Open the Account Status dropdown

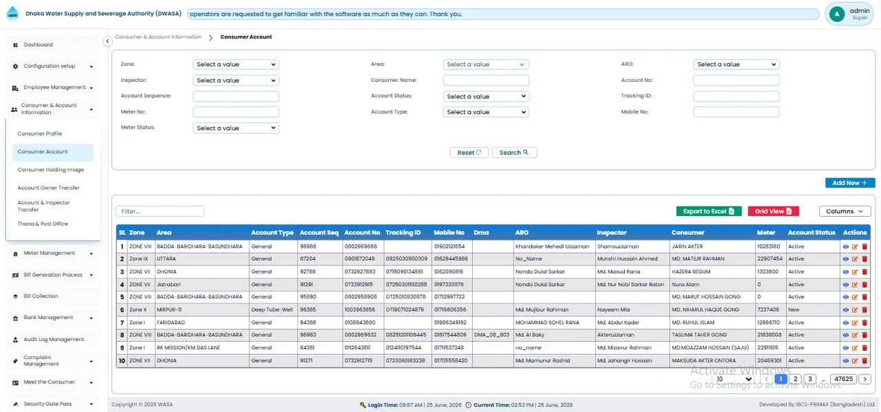coord(486,96)
